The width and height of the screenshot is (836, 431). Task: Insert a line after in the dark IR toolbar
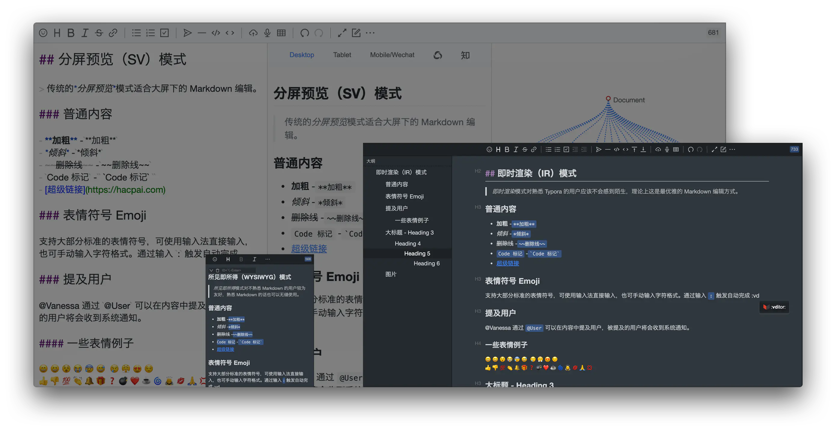click(643, 149)
